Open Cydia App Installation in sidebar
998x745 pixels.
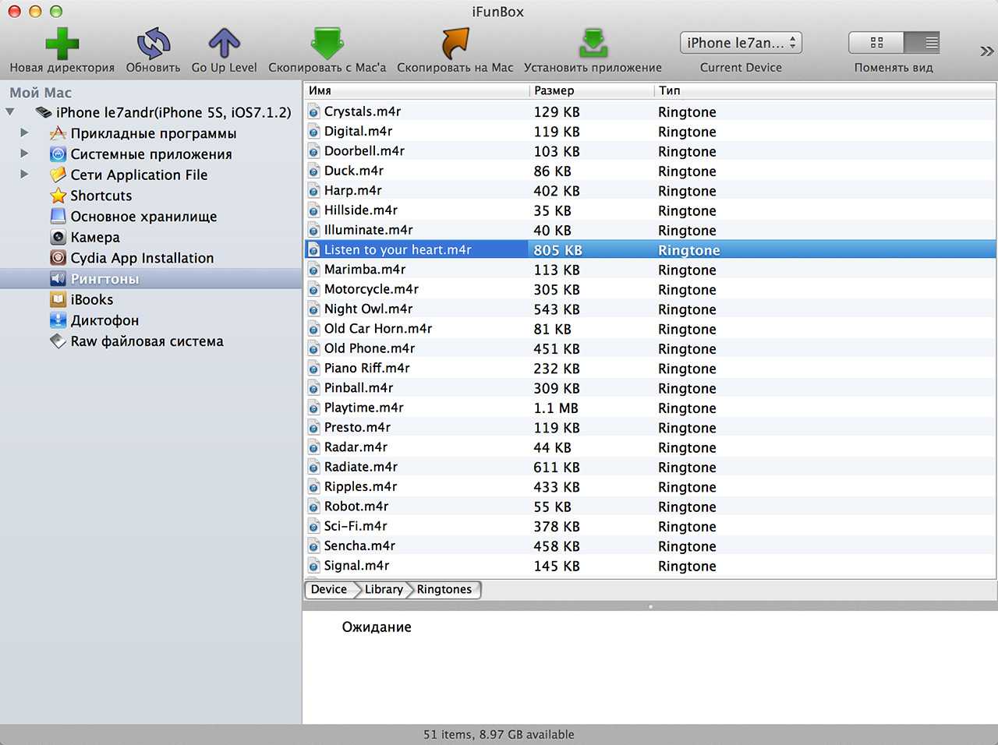click(141, 258)
